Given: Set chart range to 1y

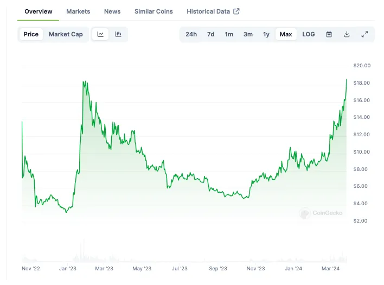Looking at the screenshot, I should 266,34.
